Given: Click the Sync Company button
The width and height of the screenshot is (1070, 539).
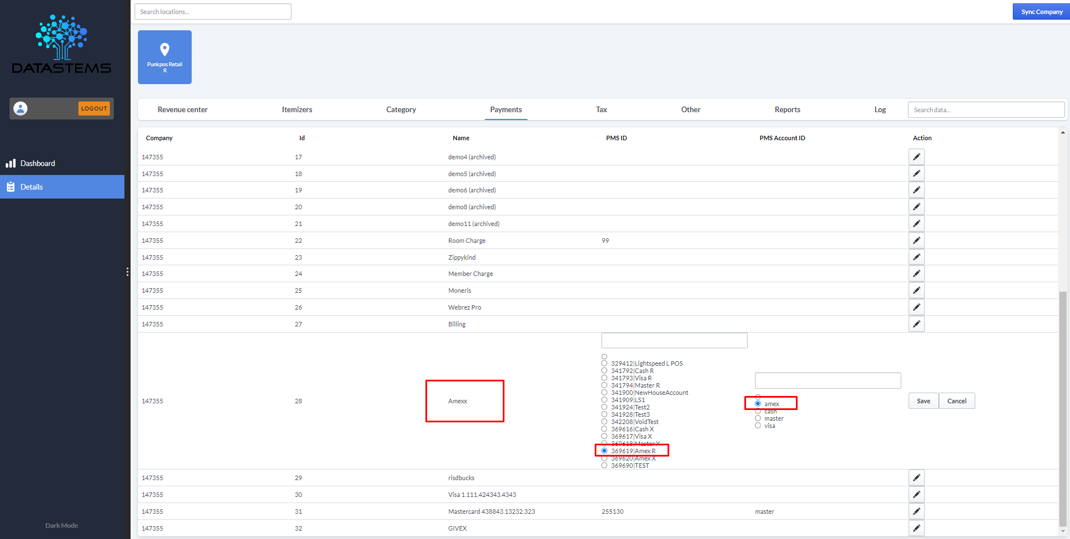Looking at the screenshot, I should click(1040, 11).
